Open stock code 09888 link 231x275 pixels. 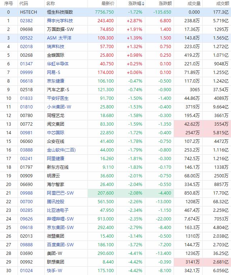(x=26, y=244)
